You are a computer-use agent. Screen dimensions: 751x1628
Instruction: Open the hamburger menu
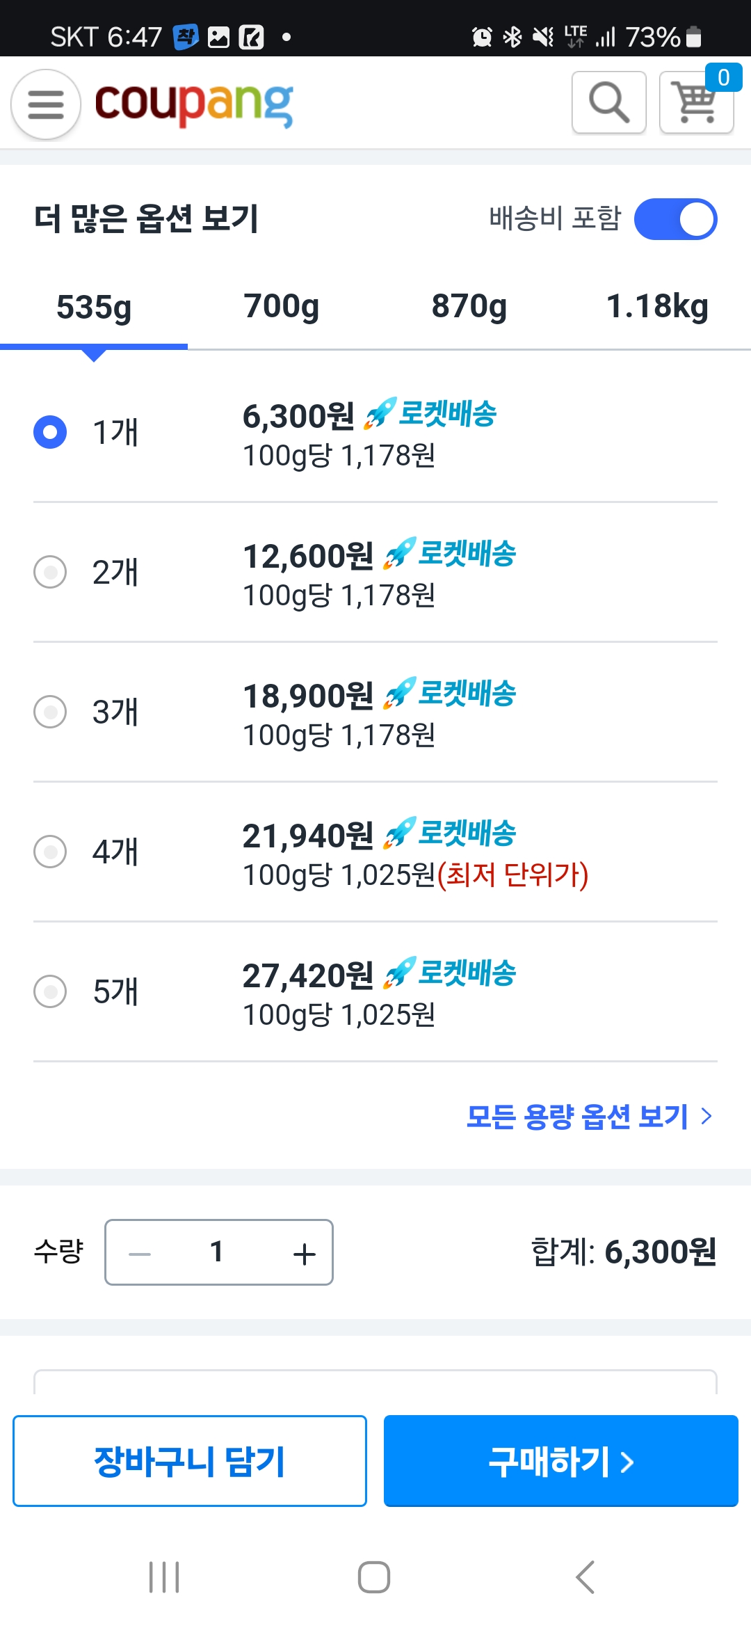click(46, 104)
